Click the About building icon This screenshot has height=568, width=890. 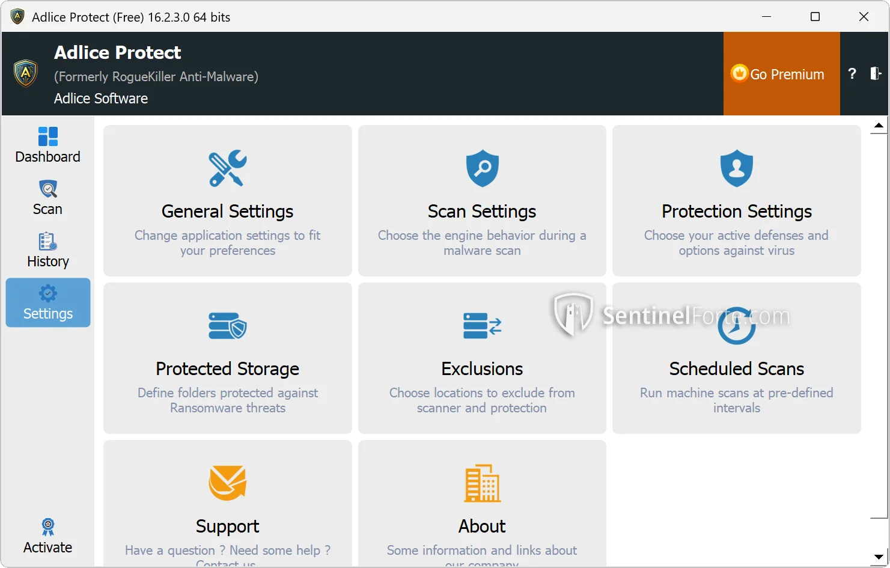tap(483, 483)
